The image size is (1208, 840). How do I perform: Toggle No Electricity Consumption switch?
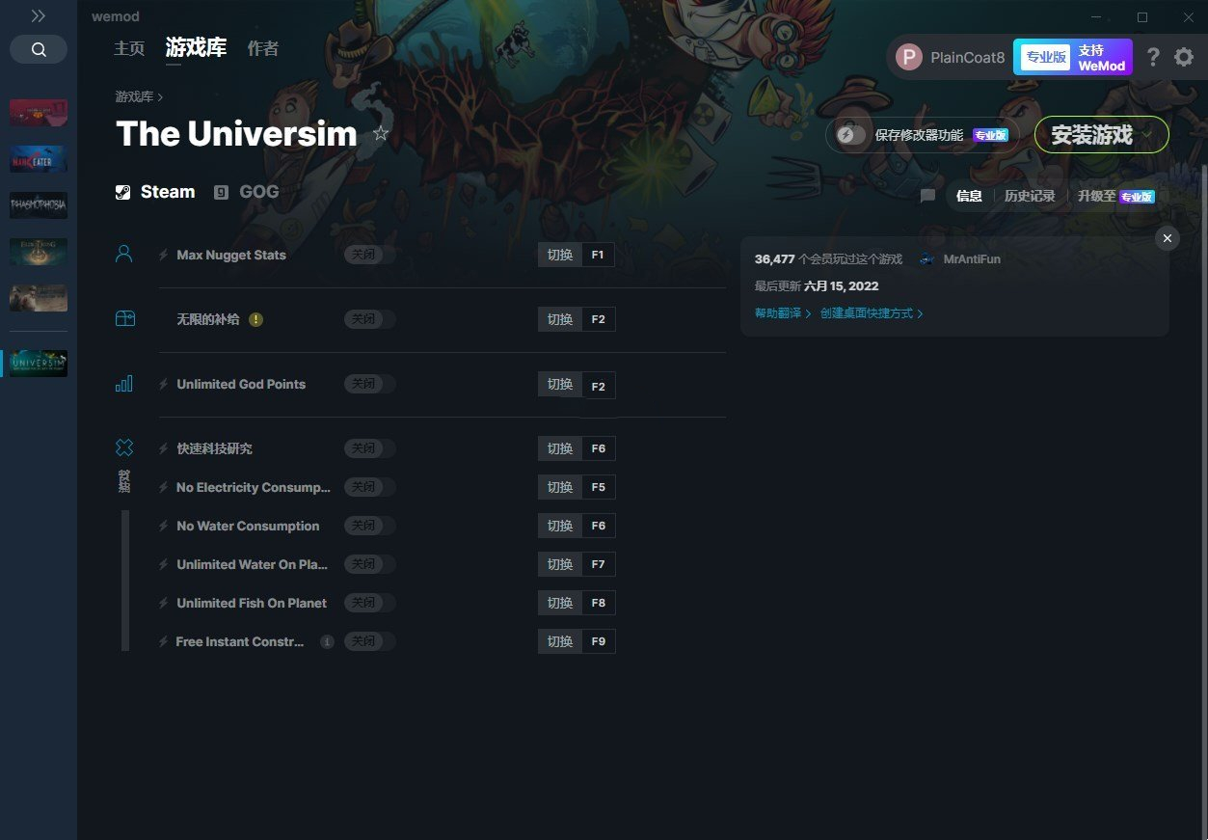tap(370, 487)
